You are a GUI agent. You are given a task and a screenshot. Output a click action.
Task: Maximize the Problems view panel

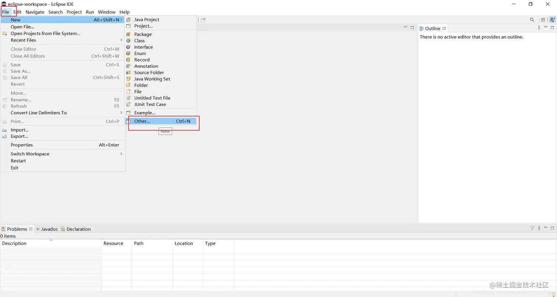click(552, 228)
